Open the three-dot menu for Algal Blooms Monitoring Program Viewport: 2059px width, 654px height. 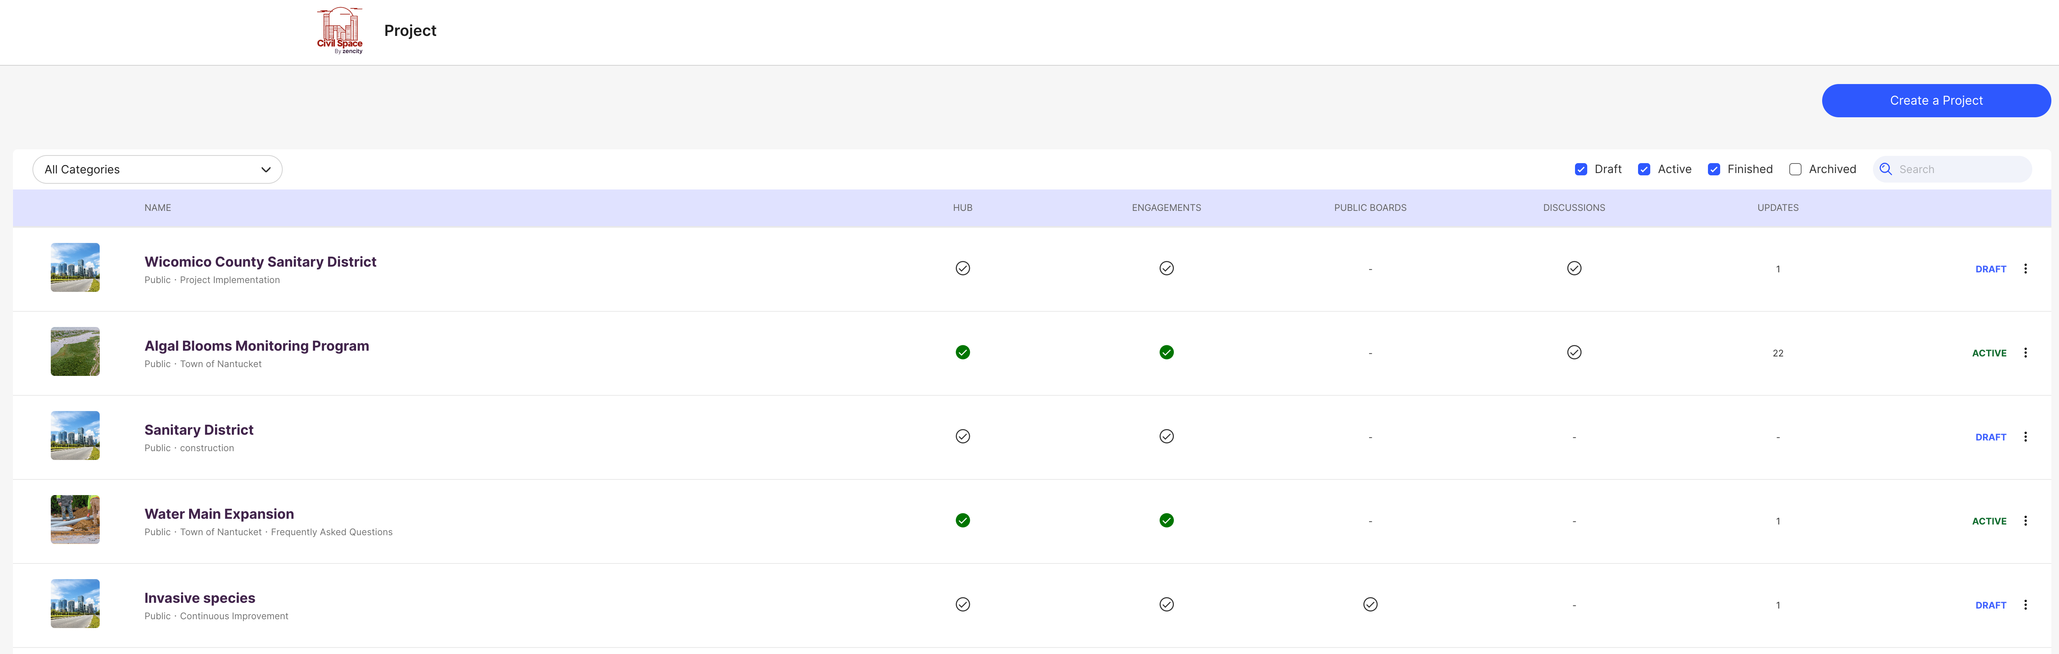click(x=2026, y=352)
